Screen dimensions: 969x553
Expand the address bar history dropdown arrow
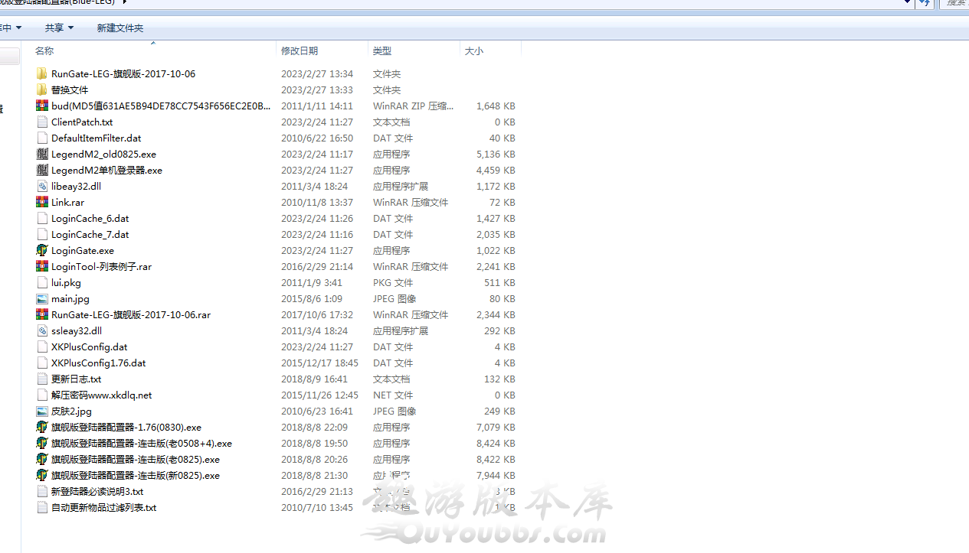(x=908, y=3)
